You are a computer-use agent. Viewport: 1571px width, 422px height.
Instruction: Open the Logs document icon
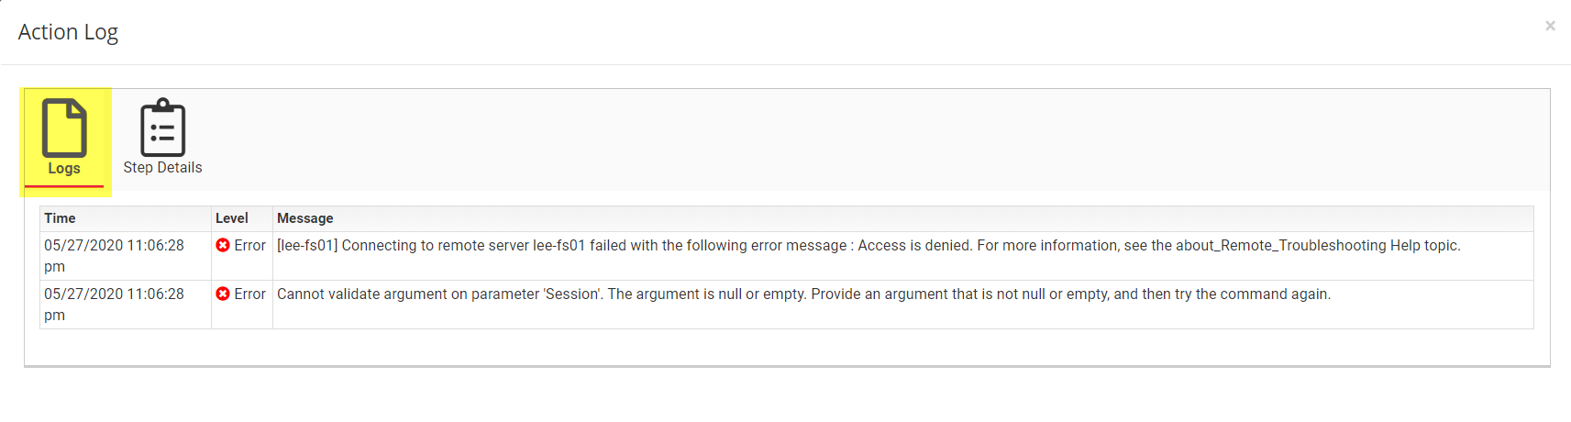coord(64,128)
